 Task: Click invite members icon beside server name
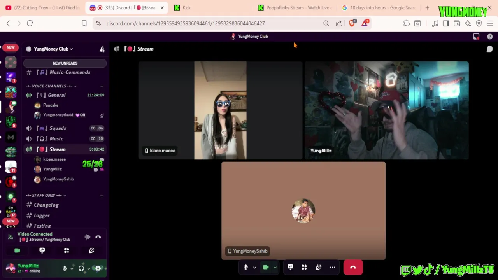click(x=102, y=49)
